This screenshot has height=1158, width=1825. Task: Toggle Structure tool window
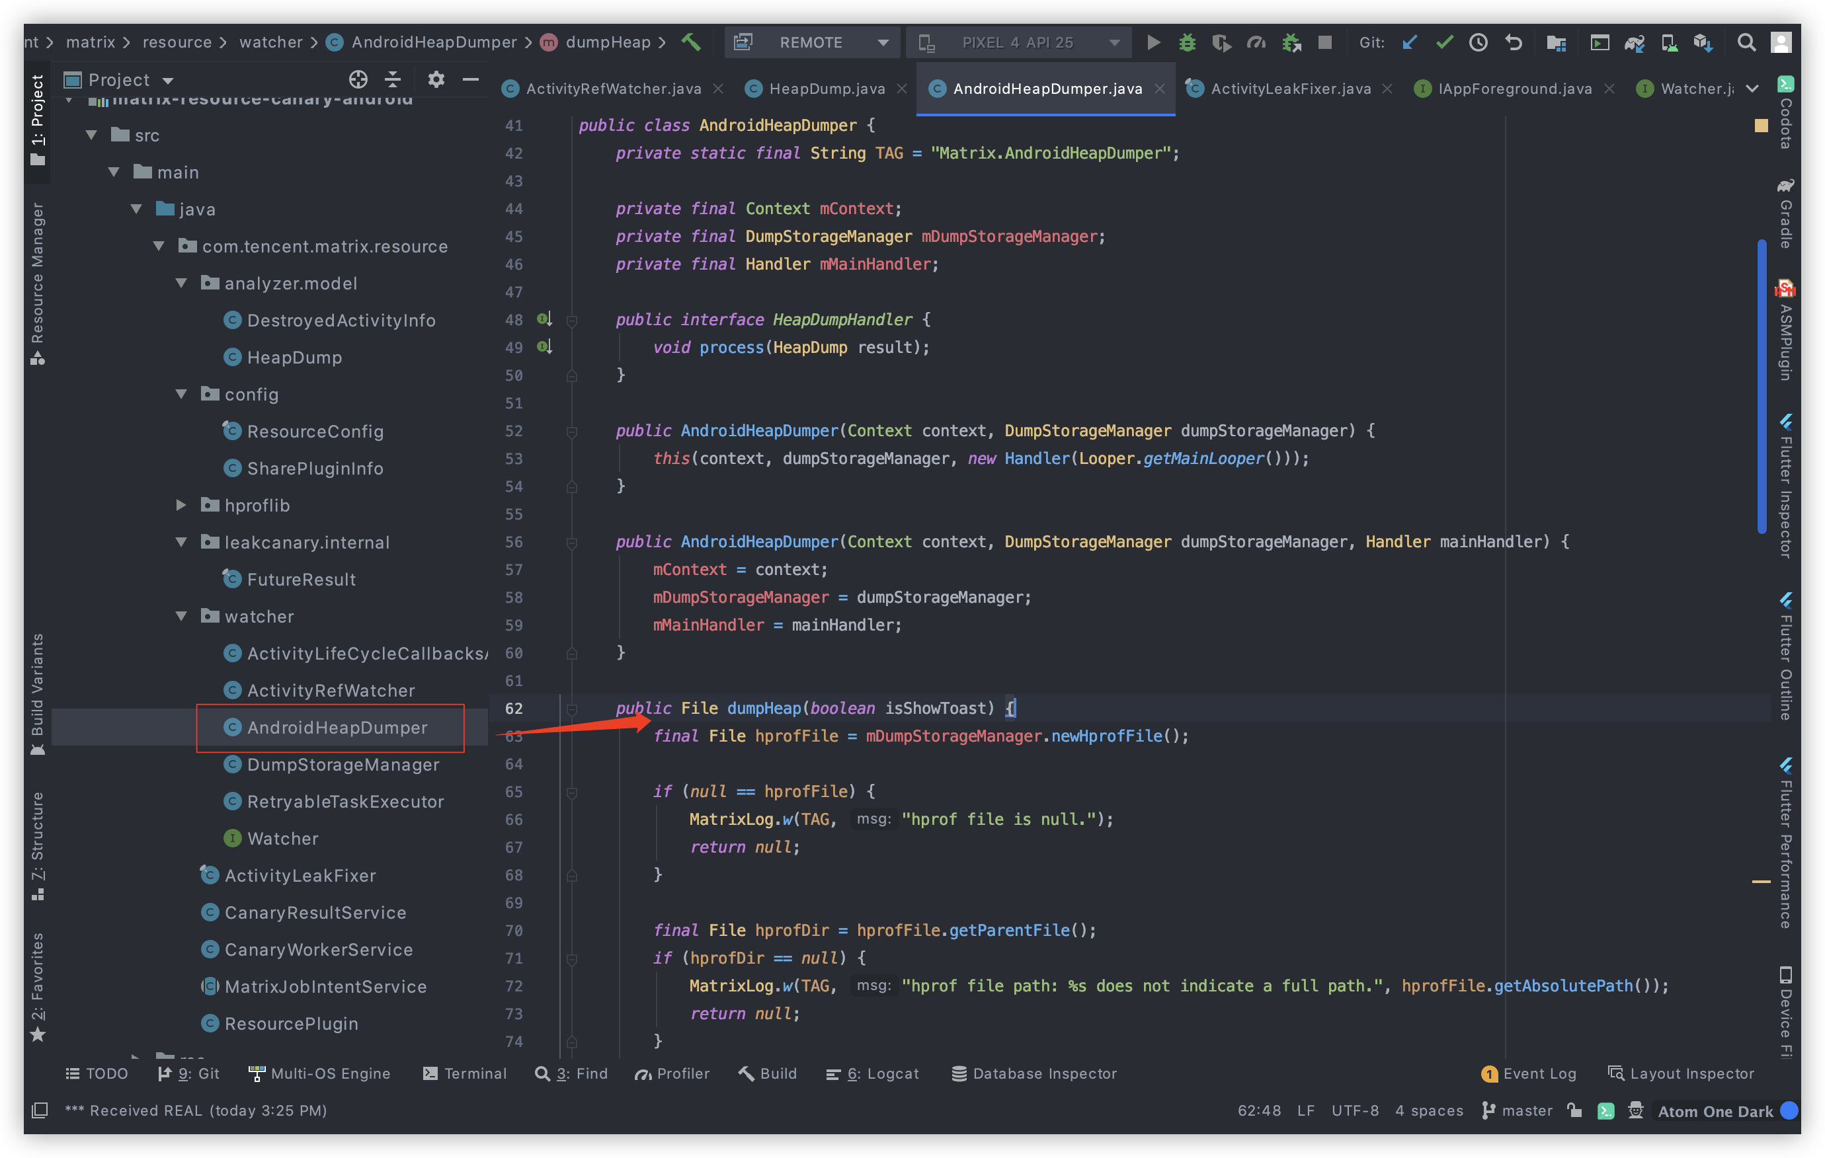click(38, 846)
